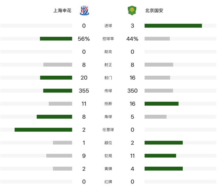Image resolution: width=219 pixels, height=195 pixels.
Task: Click Beijing Guoan's green goals bar
Action: [x=173, y=26]
